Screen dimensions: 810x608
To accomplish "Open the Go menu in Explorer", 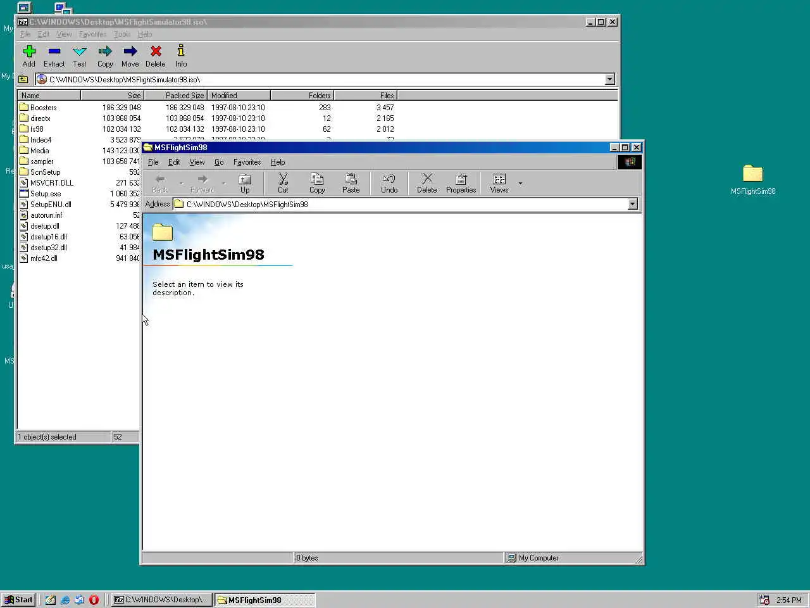I will 219,162.
